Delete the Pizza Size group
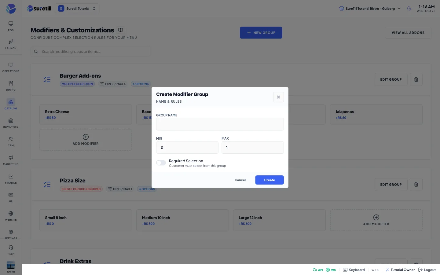Screen dimensions: 440x275 tap(416, 185)
